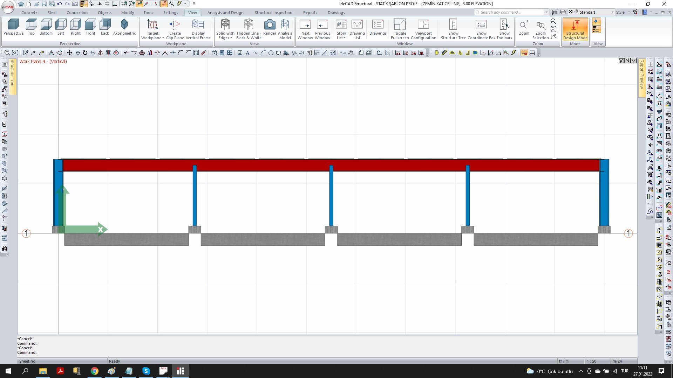Select the Create Clip Plane tool
Screen dimensions: 673x378
(x=175, y=28)
